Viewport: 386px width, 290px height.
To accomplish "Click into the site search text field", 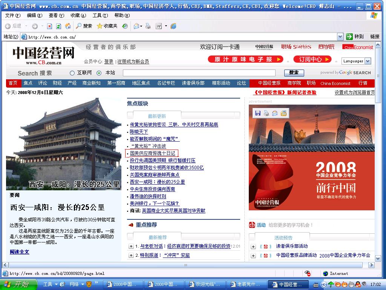I will click(x=199, y=73).
